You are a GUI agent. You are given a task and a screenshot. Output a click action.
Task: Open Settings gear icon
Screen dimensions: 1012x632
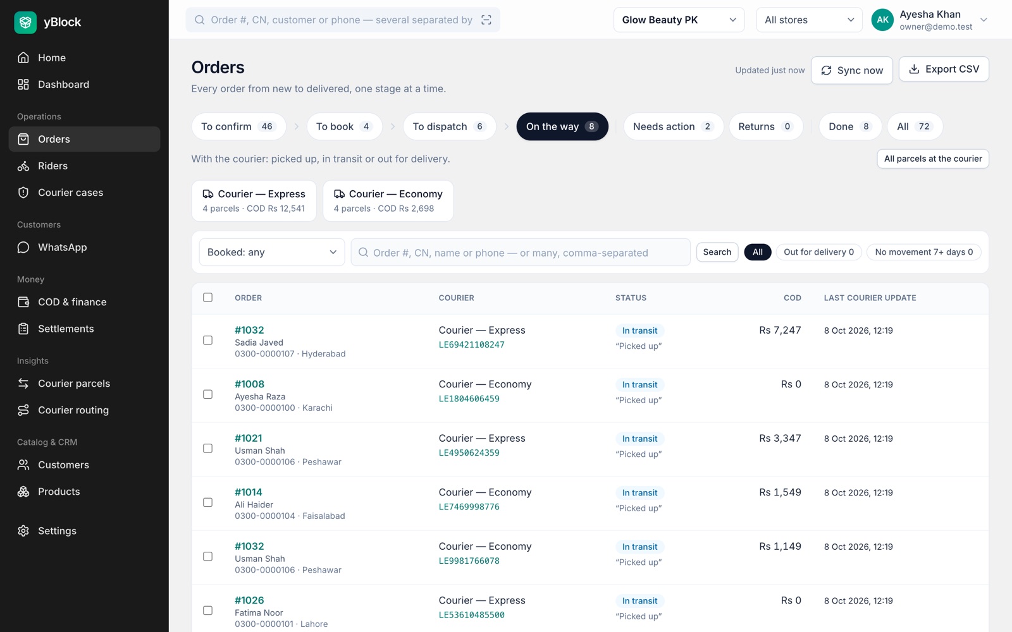[x=23, y=531]
